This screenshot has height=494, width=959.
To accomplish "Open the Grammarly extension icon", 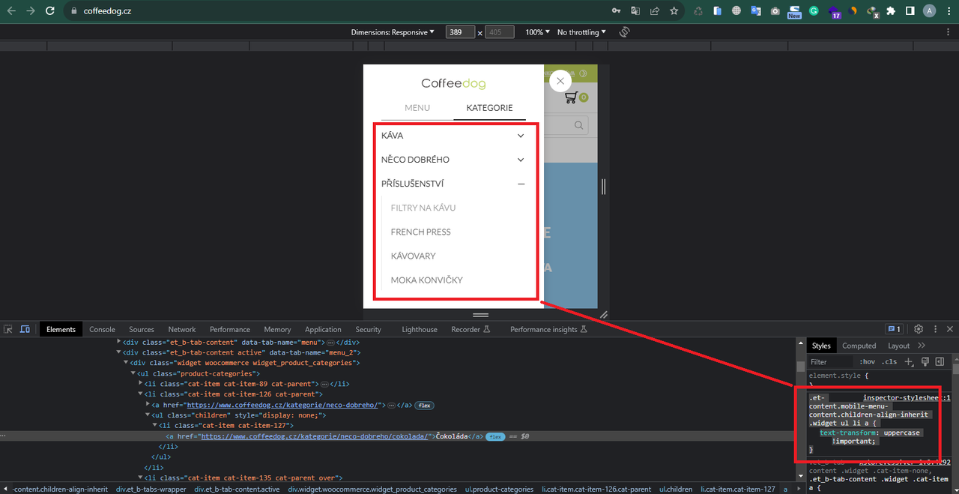I will 814,11.
